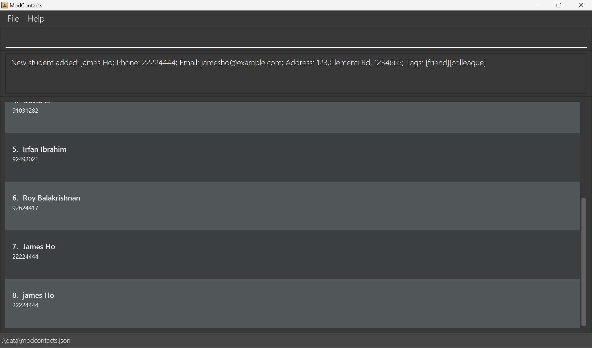
Task: Open the Help menu
Action: [36, 19]
